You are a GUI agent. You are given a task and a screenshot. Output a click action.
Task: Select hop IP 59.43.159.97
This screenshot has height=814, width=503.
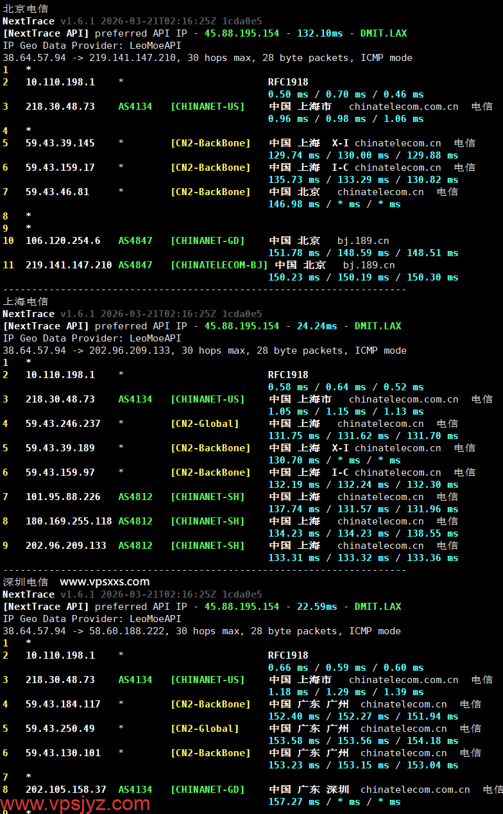click(60, 472)
